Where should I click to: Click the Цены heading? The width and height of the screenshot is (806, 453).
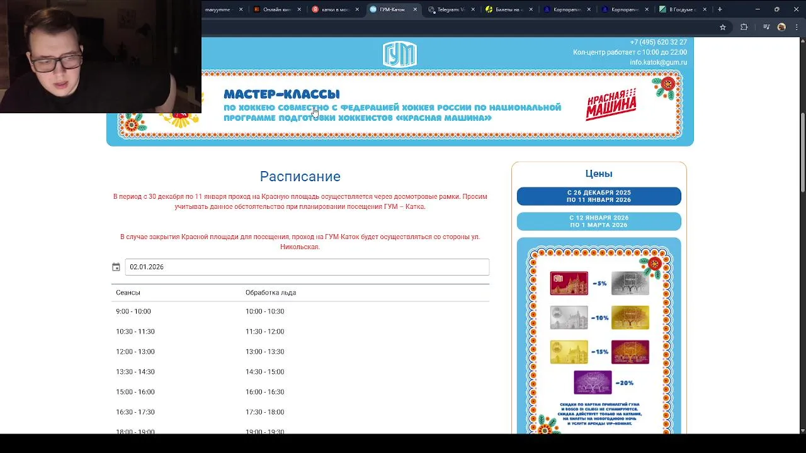click(x=599, y=174)
